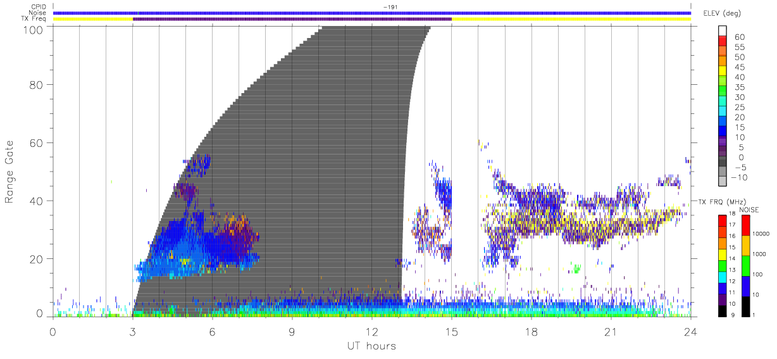Select the red NOISE swatch above 10000

[746, 225]
